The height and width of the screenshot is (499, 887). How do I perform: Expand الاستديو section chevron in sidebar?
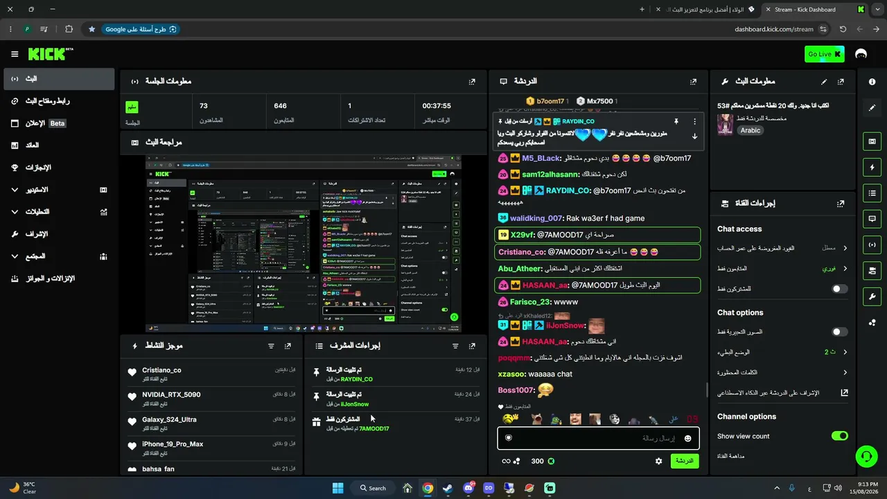pyautogui.click(x=15, y=190)
